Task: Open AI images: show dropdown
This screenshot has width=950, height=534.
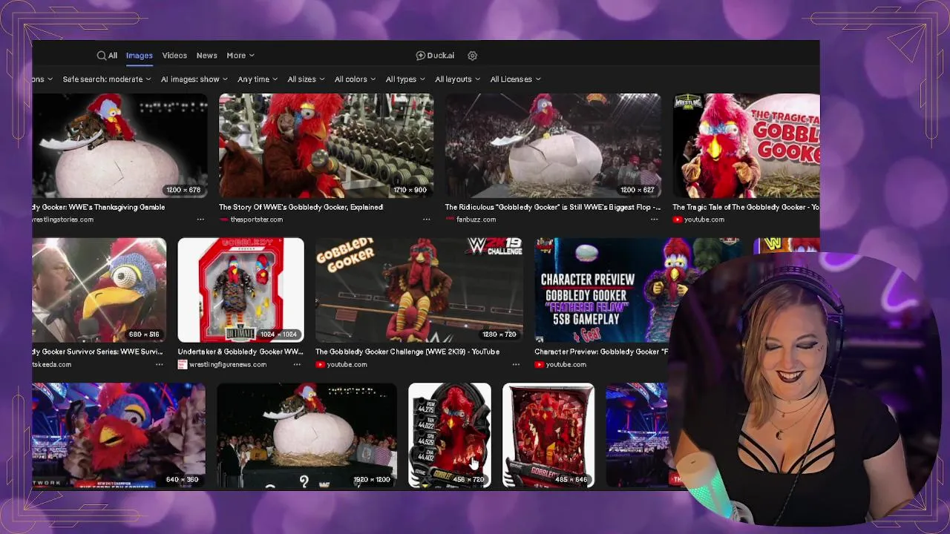Action: 194,79
